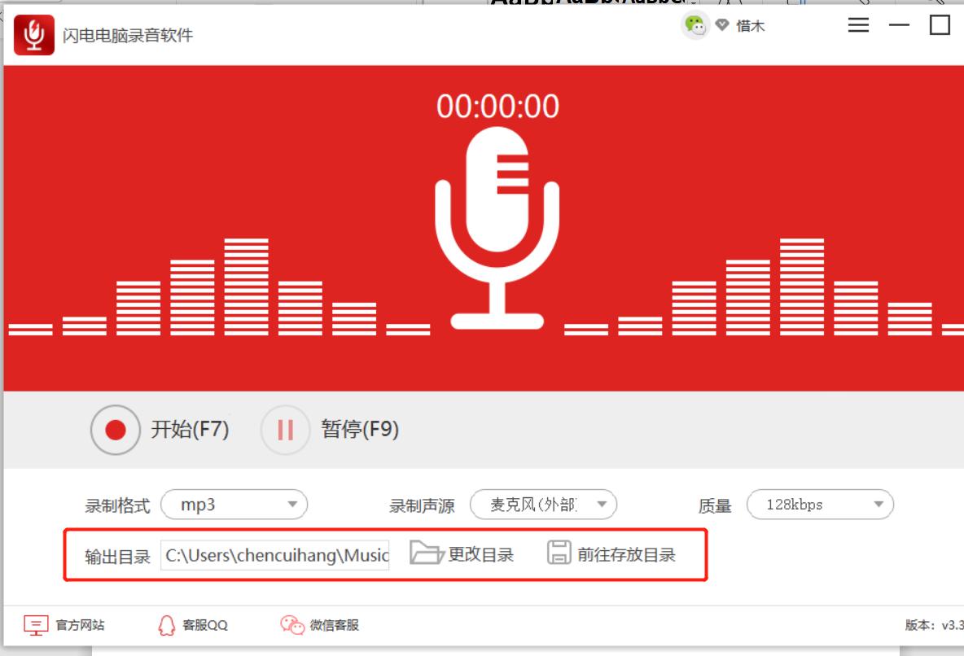Open the 质量 128kbps dropdown
The height and width of the screenshot is (656, 964).
click(x=820, y=505)
